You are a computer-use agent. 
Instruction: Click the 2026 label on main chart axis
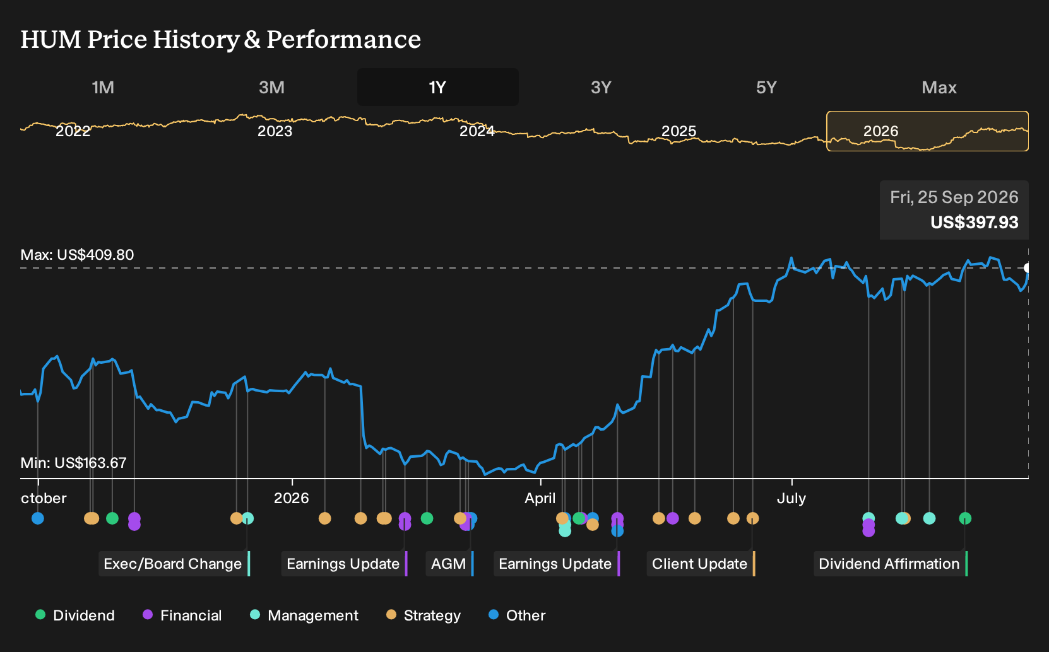point(292,498)
